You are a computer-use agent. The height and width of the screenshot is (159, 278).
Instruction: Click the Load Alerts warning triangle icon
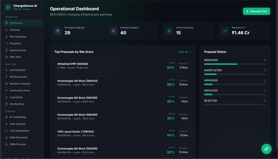(x=7, y=97)
